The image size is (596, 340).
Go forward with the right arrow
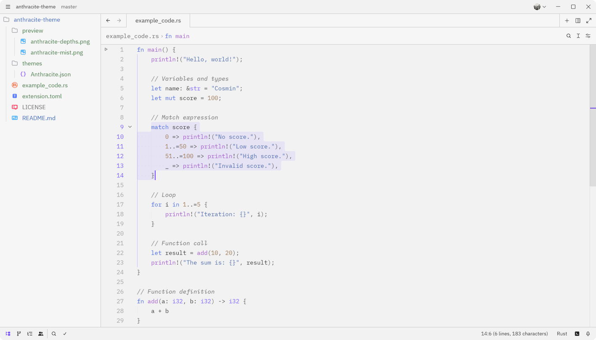pyautogui.click(x=119, y=21)
